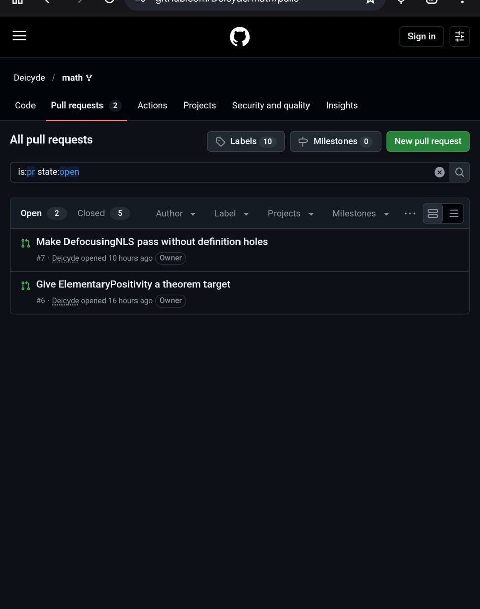Click the fork icon beside math
This screenshot has height=609, width=480.
coord(89,78)
